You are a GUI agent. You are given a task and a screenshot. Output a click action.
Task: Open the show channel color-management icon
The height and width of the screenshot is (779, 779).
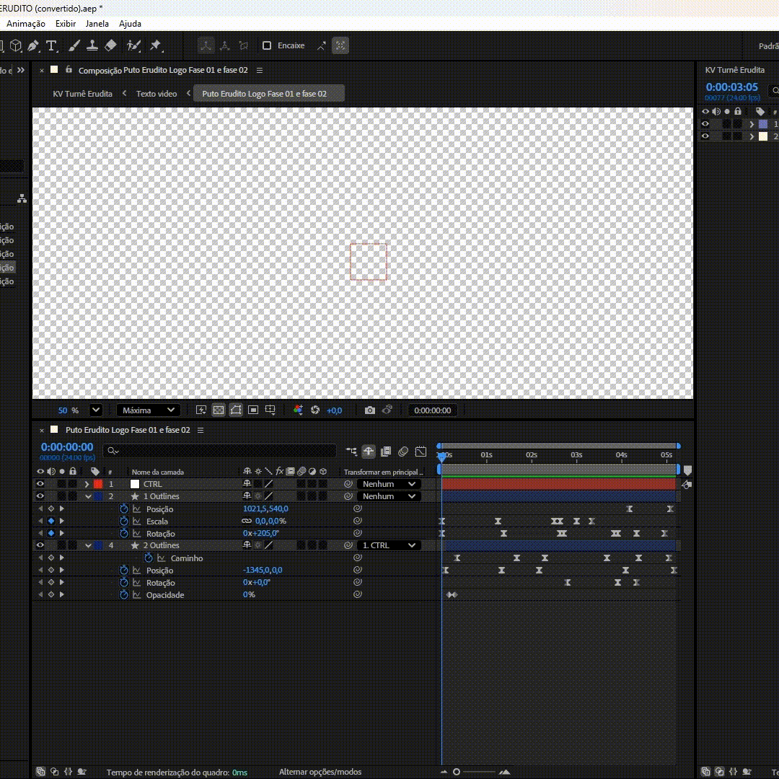(298, 410)
